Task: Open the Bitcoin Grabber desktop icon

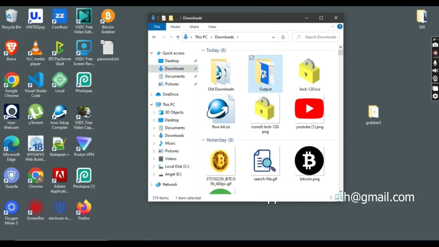Action: coord(108,21)
